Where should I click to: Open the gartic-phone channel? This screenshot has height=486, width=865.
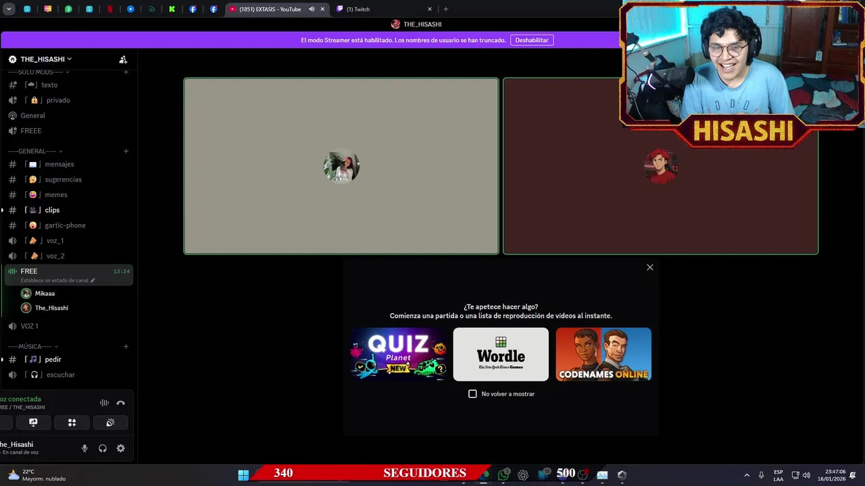pos(68,225)
